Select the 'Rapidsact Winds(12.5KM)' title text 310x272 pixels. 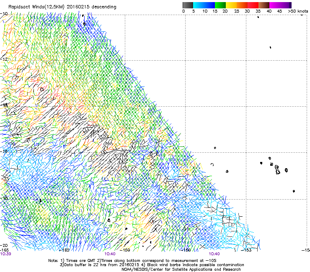(36, 7)
